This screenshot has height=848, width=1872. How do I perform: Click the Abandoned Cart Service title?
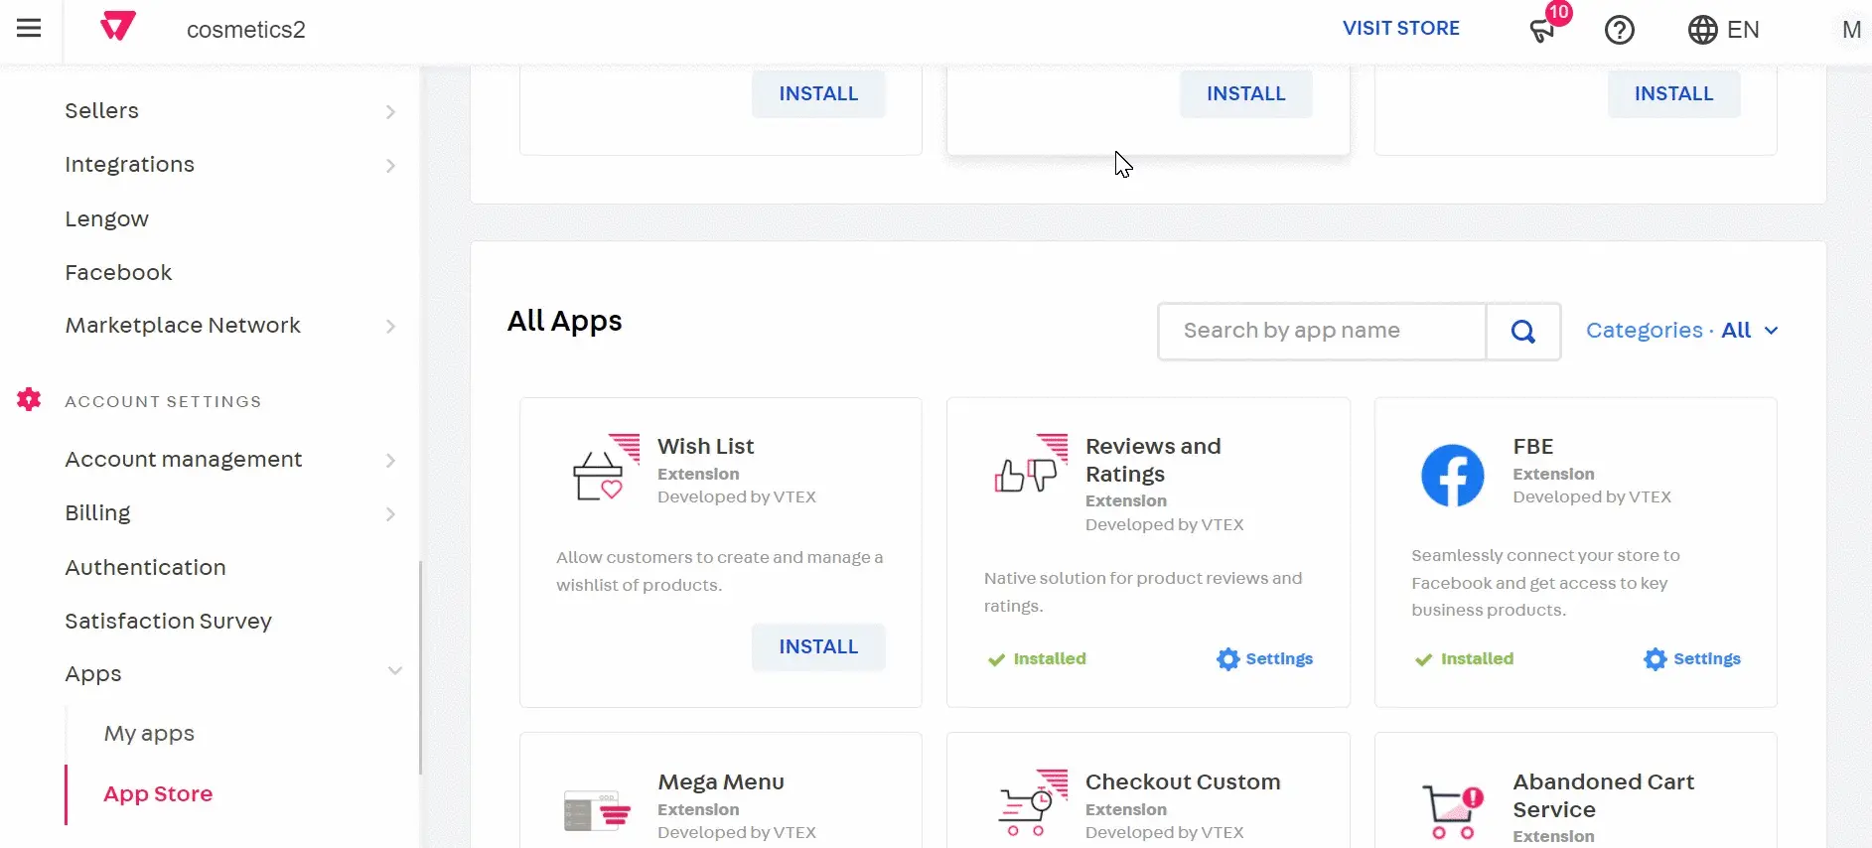click(x=1603, y=795)
